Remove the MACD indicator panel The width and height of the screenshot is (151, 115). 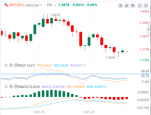click(6, 87)
